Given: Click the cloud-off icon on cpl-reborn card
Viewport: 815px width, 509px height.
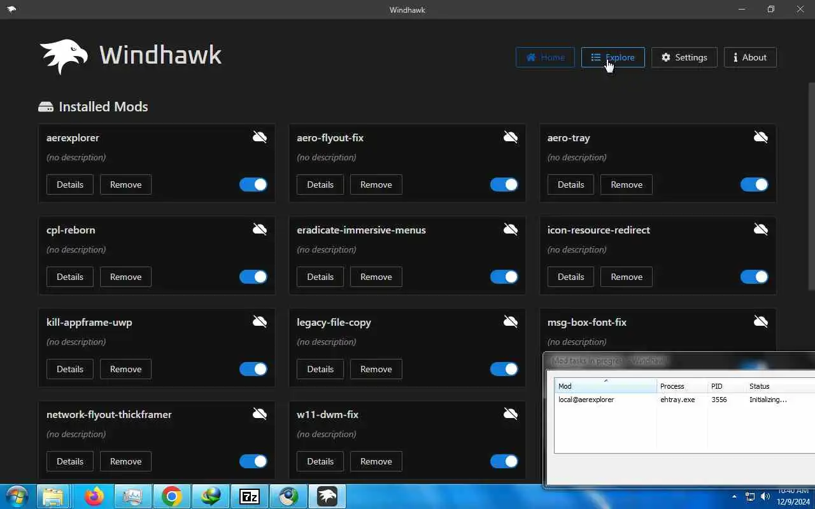Looking at the screenshot, I should (x=260, y=229).
